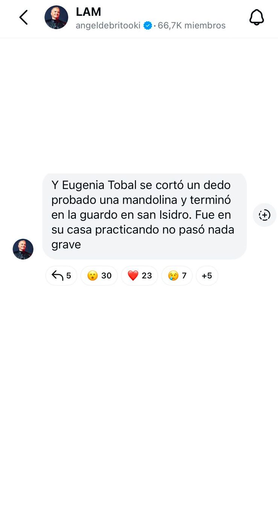View the 66,7K miembros list
278x506 pixels.
(191, 26)
